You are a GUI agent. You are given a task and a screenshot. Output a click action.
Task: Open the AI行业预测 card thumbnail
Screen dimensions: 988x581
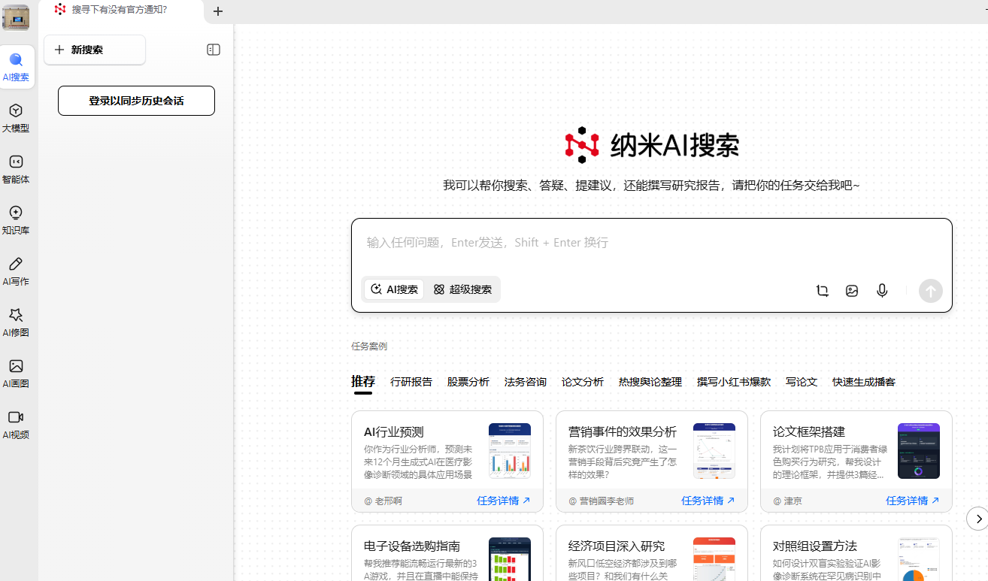point(510,451)
